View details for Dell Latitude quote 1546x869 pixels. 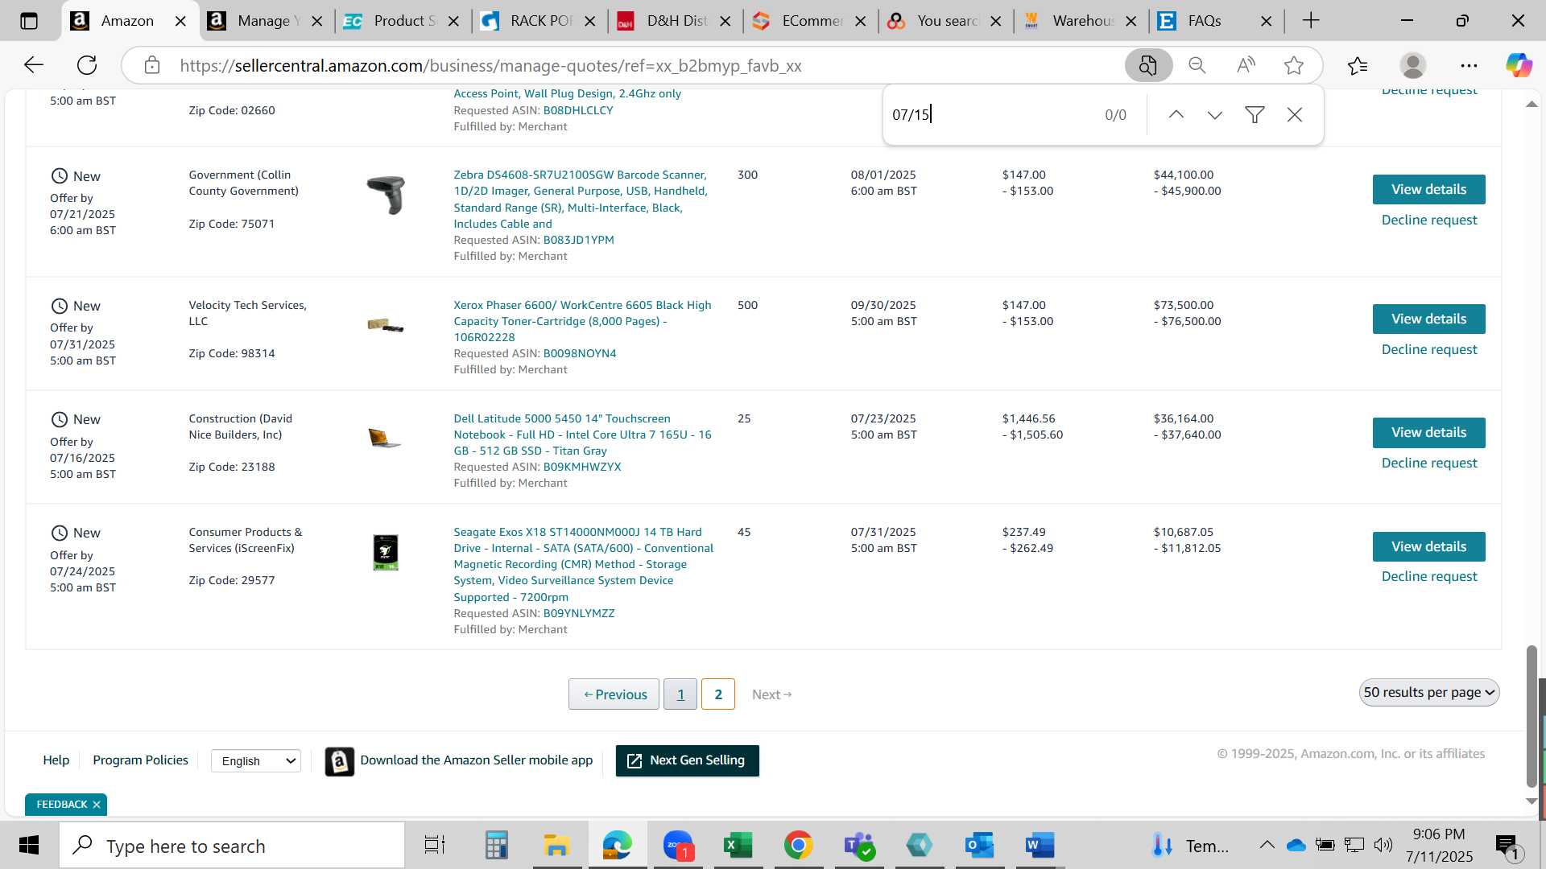point(1428,432)
